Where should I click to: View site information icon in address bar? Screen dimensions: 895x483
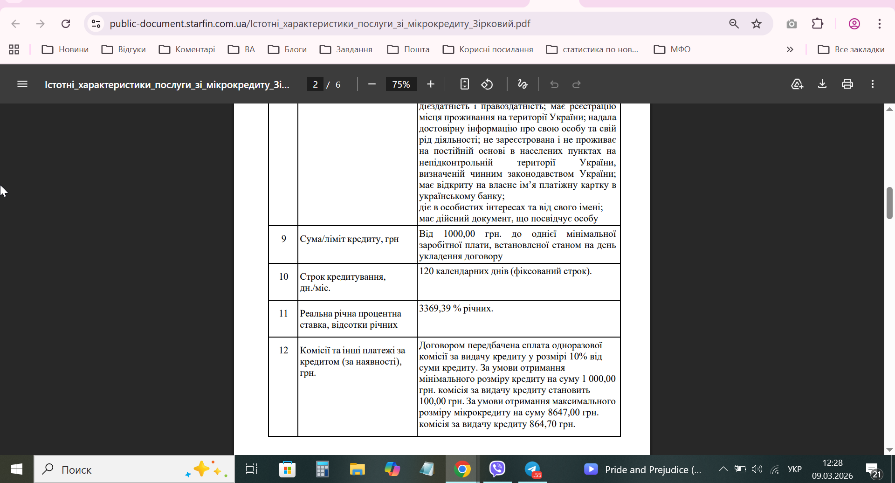96,24
